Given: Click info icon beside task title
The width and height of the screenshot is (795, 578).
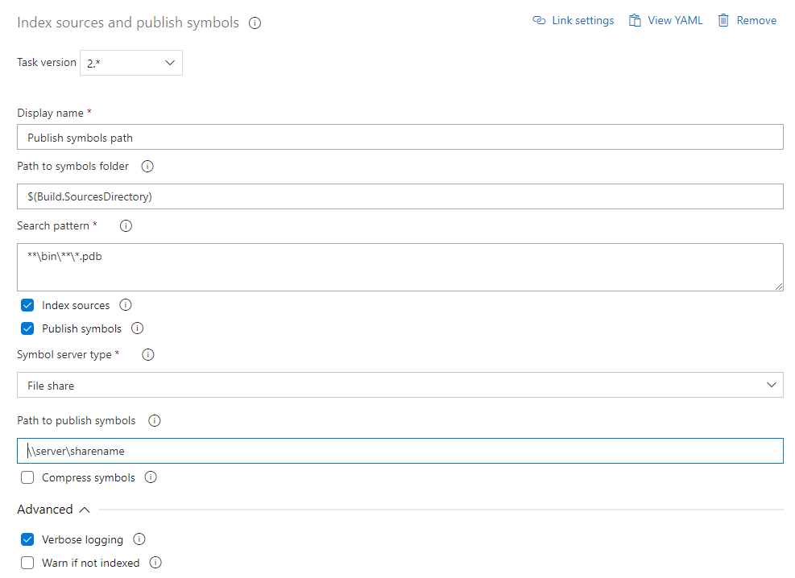Looking at the screenshot, I should pyautogui.click(x=255, y=23).
